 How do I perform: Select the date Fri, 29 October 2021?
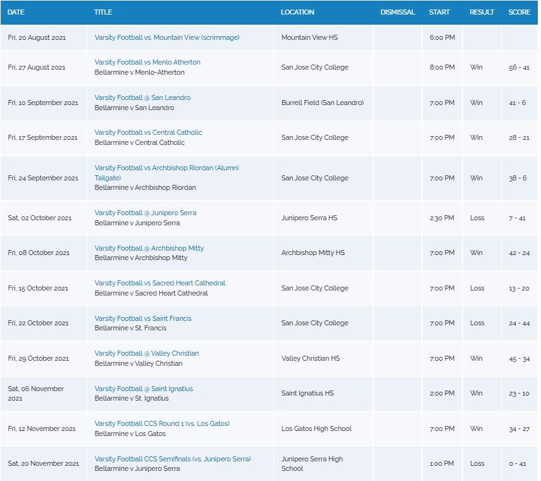(39, 358)
